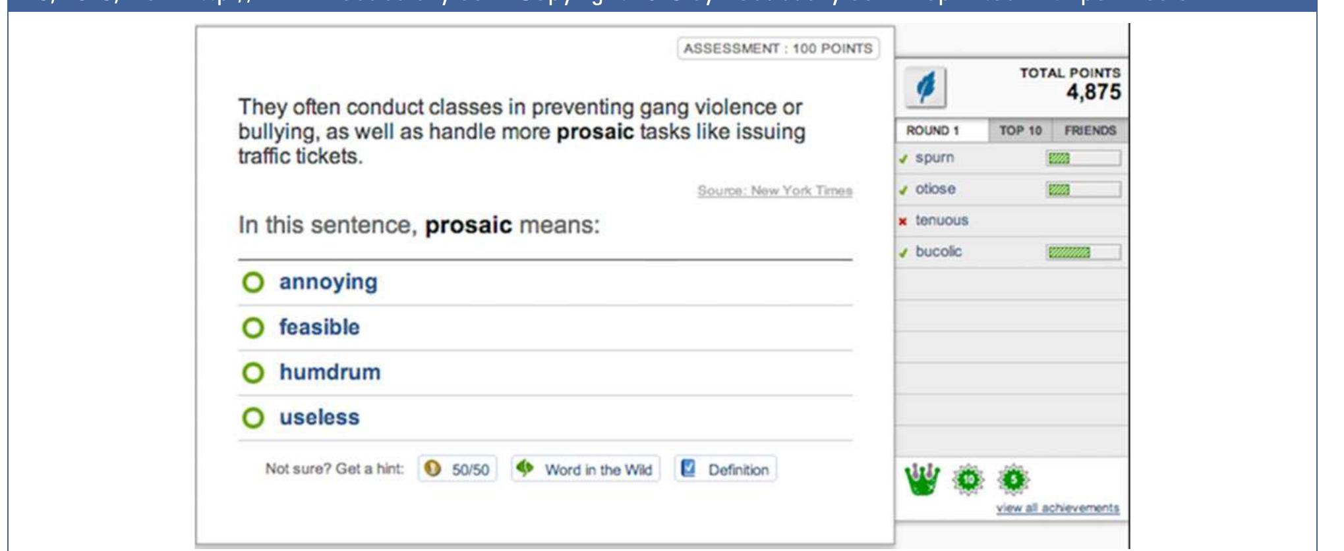
Task: Choose 'feasible' as the answer
Action: (x=252, y=327)
